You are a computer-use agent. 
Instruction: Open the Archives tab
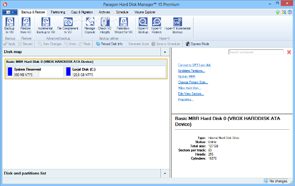point(104,12)
